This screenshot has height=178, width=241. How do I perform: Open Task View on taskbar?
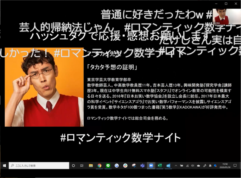[82, 166]
